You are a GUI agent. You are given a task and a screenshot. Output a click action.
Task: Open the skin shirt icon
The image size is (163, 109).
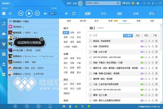138,3
